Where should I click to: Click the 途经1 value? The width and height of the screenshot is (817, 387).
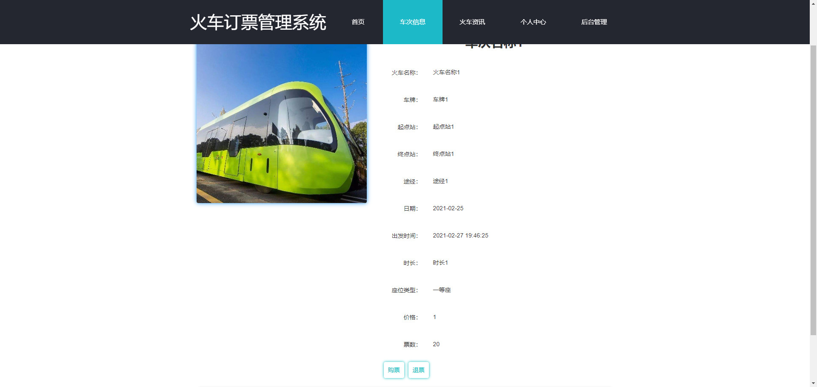[x=440, y=181]
